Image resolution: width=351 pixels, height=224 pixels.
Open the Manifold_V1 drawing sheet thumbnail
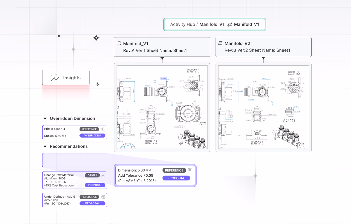[x=162, y=107]
